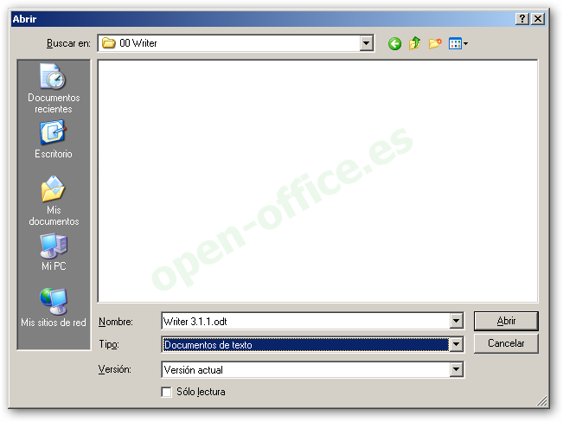563x422 pixels.
Task: Open Mis sitios de red shortcut
Action: click(54, 308)
